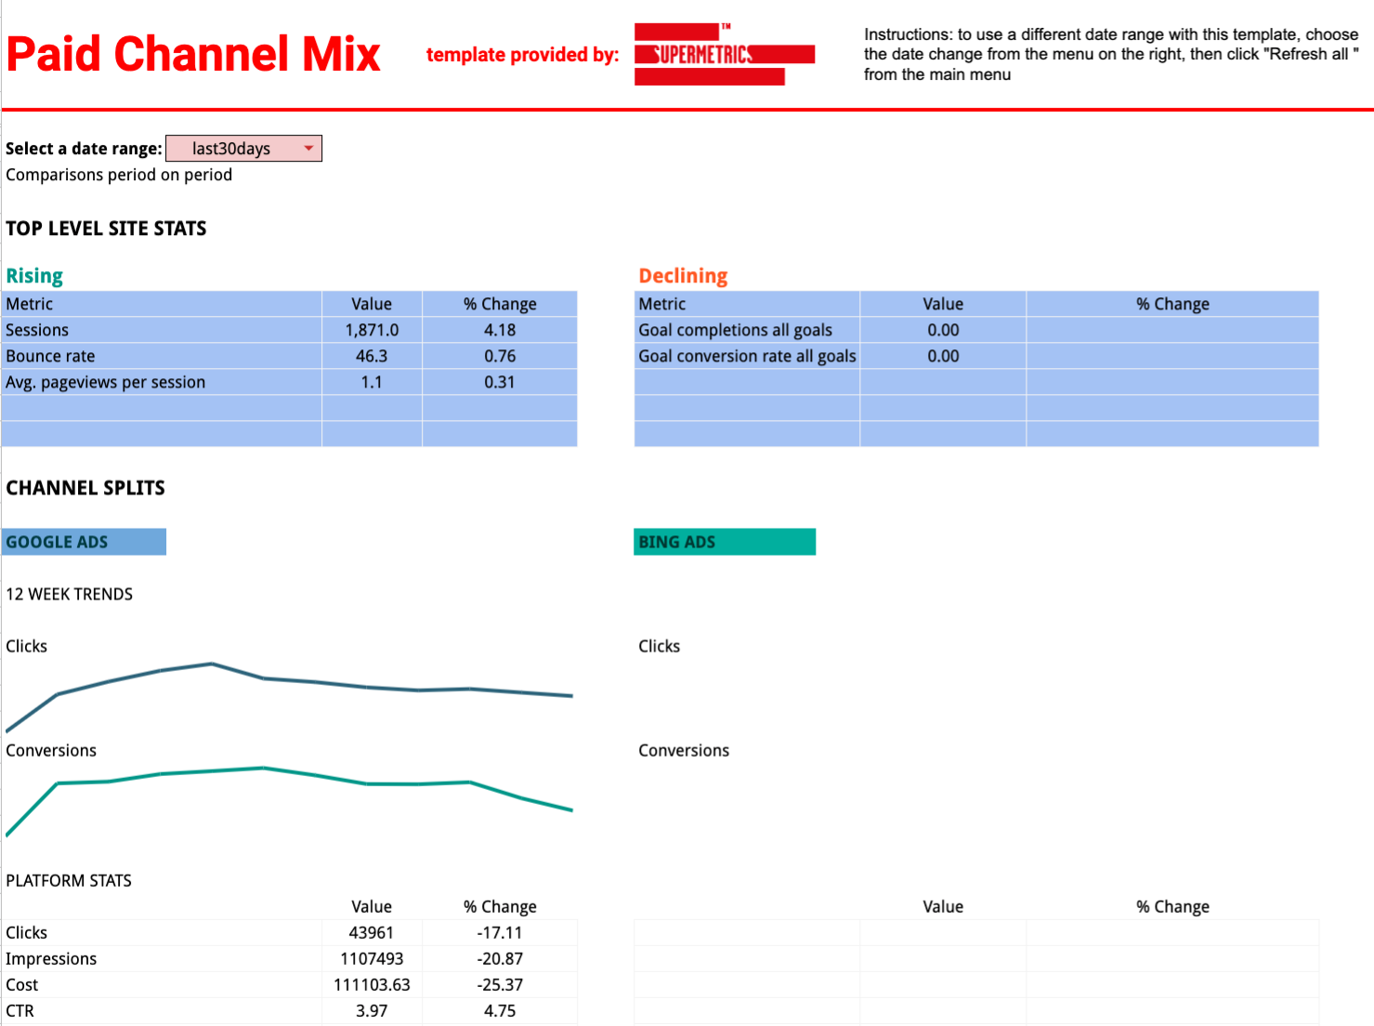
Task: Click the Sessions value cell 1,871.0
Action: point(372,330)
